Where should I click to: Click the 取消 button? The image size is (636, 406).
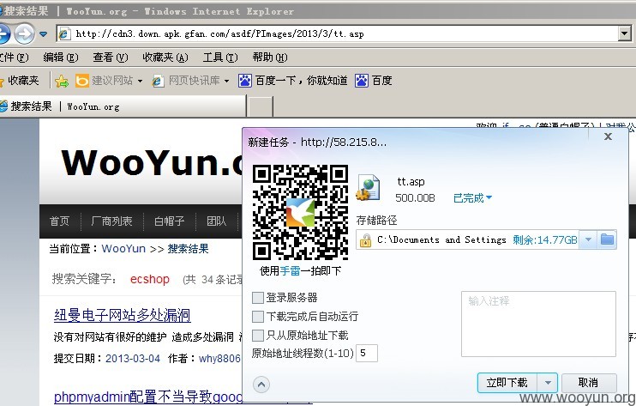pos(589,383)
